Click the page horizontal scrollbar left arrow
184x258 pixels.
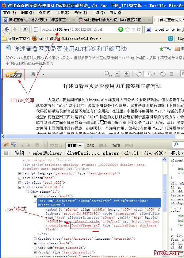click(x=3, y=136)
